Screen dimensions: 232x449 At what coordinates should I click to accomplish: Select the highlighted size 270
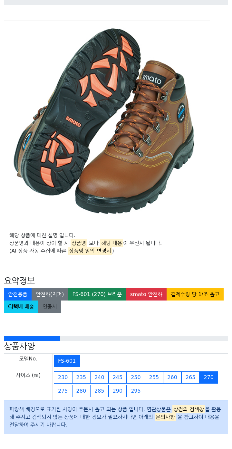pyautogui.click(x=209, y=377)
